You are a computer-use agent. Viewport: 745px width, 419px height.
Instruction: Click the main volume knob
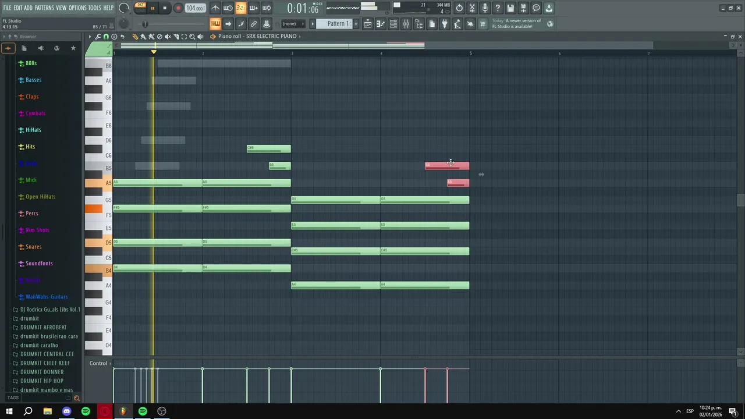(x=124, y=8)
